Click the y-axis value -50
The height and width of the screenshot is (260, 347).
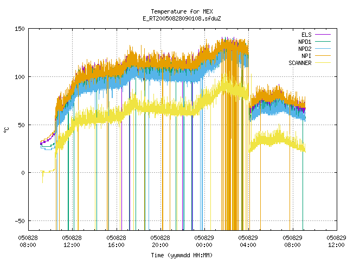click(x=20, y=221)
